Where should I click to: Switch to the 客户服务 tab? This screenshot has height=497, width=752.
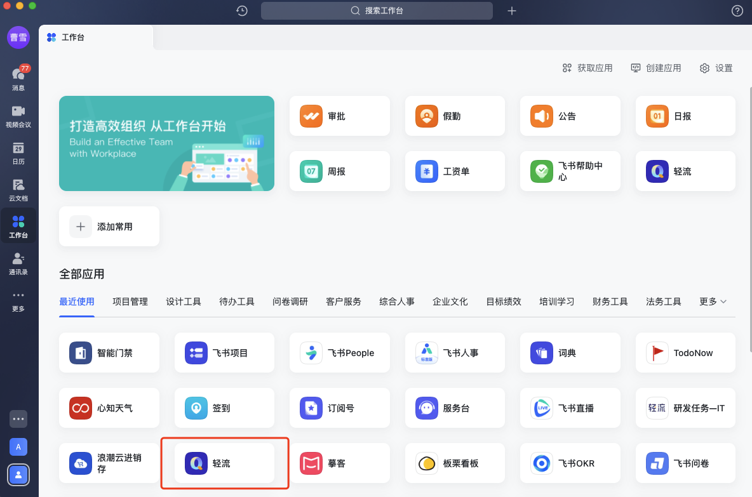[344, 302]
